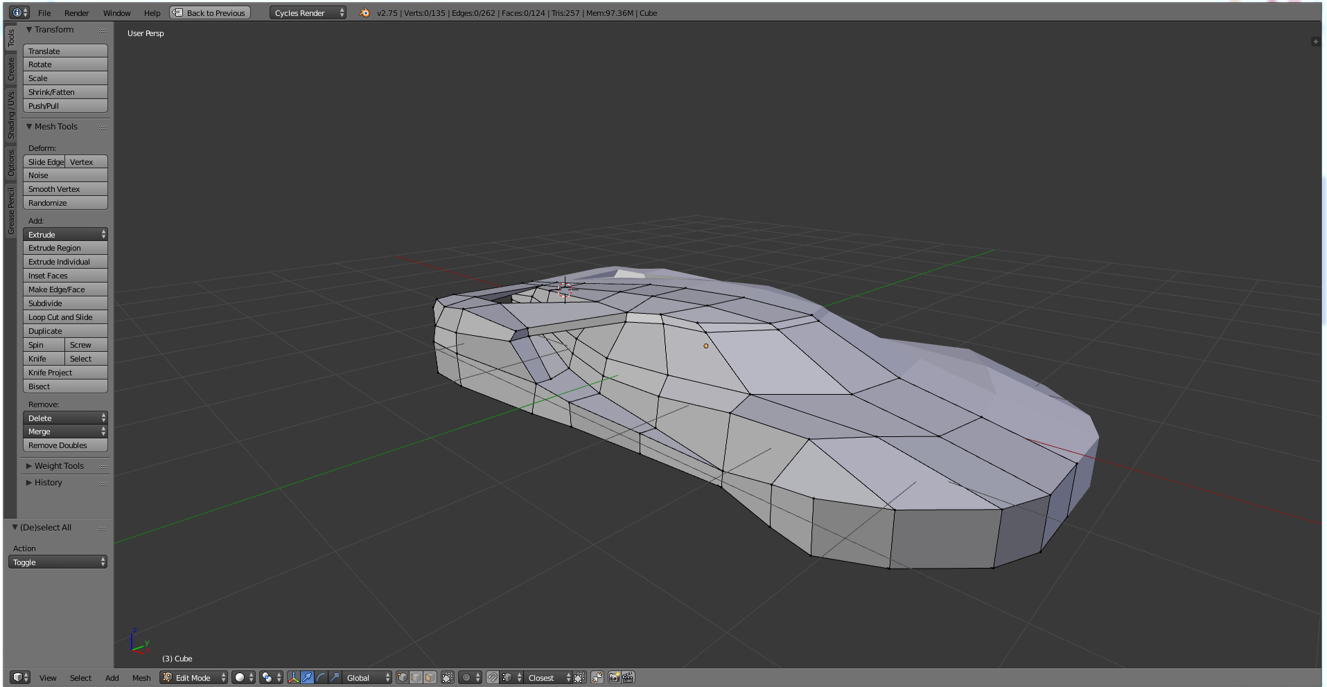1327x687 pixels.
Task: Click the Translate button
Action: click(65, 51)
